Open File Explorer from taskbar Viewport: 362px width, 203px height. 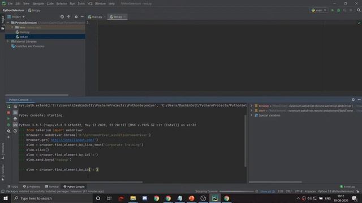(x=133, y=198)
